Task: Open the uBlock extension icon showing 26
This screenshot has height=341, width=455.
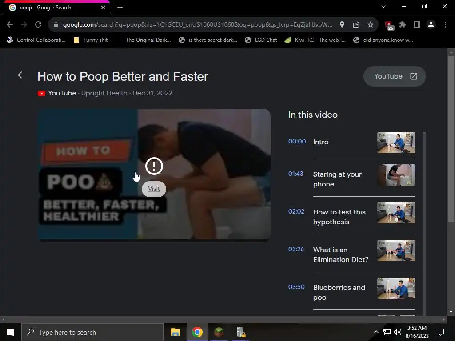Action: [x=389, y=25]
